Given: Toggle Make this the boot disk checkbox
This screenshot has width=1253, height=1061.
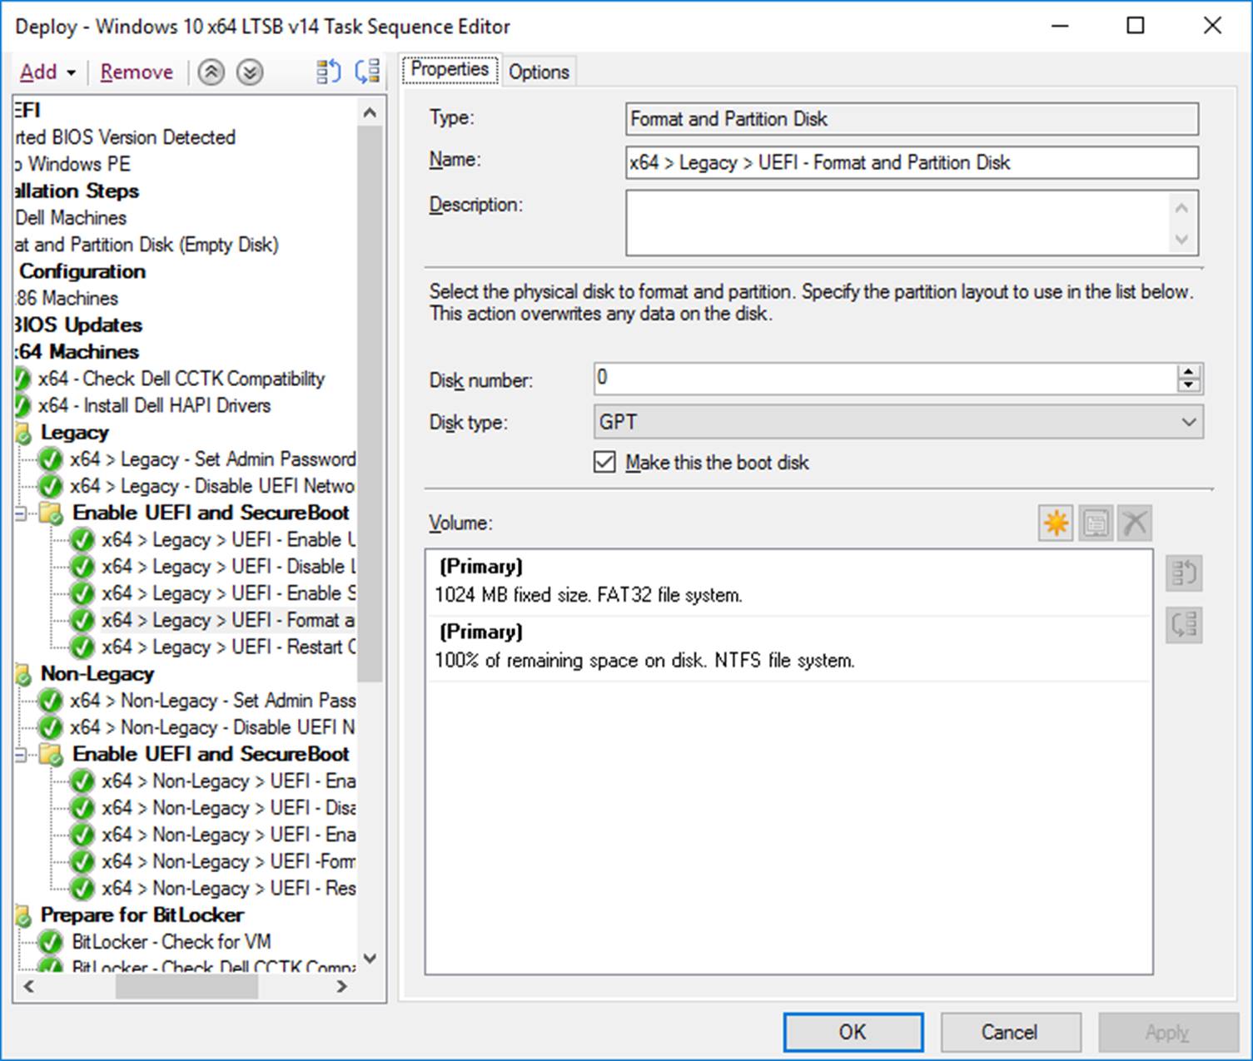Looking at the screenshot, I should pyautogui.click(x=604, y=462).
